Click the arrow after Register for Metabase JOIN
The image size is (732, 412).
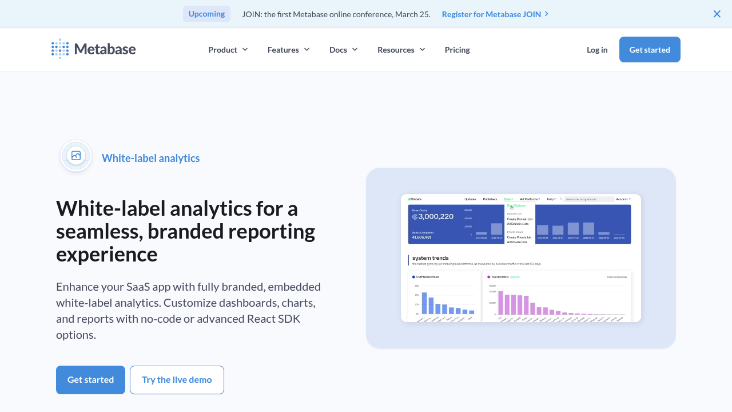click(547, 14)
